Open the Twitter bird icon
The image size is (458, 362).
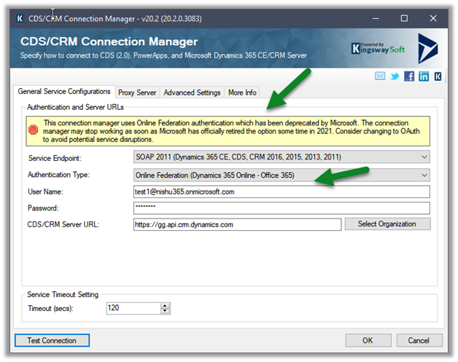click(x=395, y=76)
